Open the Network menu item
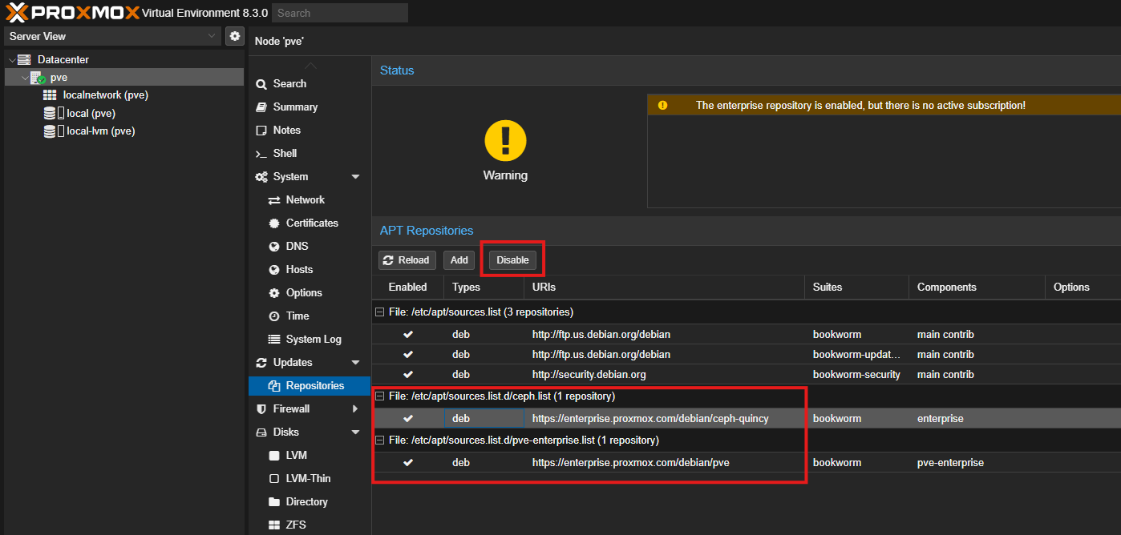The image size is (1121, 535). coord(310,200)
